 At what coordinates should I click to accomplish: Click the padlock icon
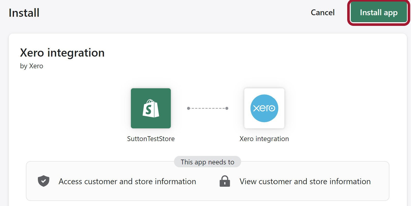225,181
